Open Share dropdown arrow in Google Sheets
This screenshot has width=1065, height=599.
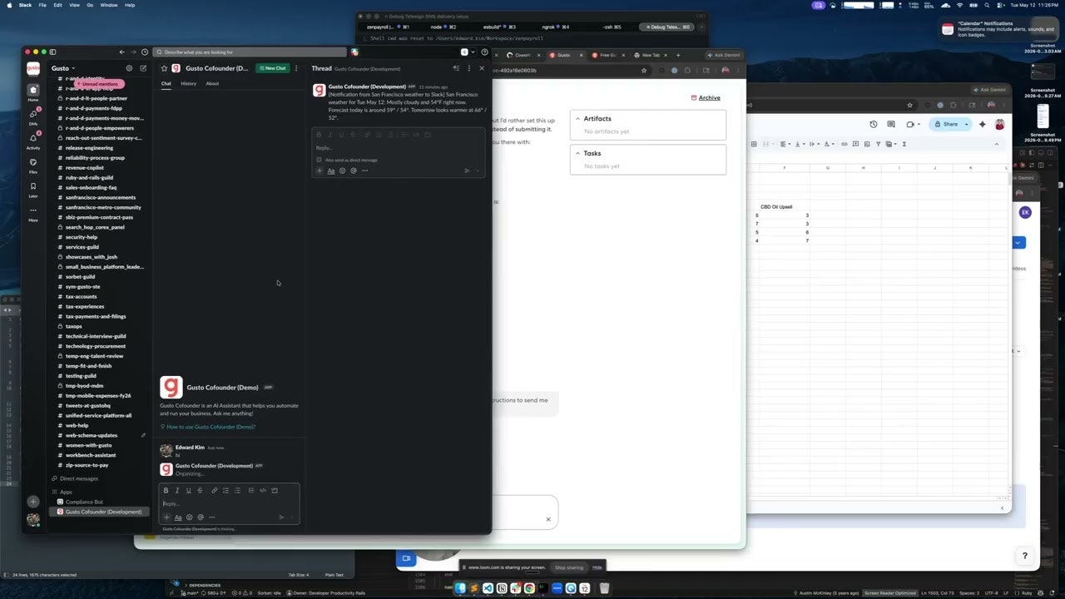(965, 124)
